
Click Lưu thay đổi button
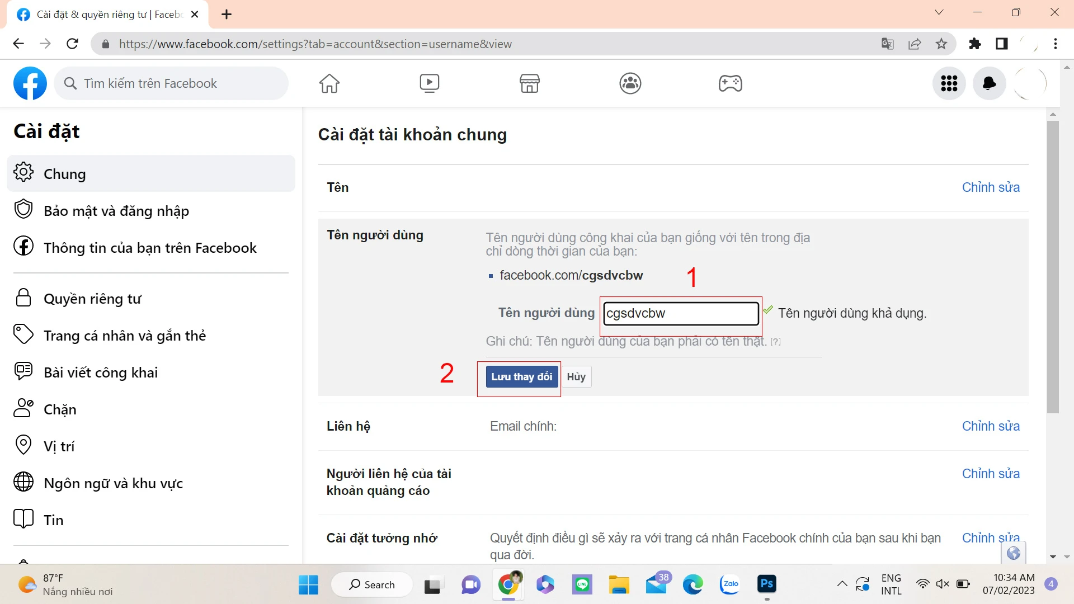521,377
